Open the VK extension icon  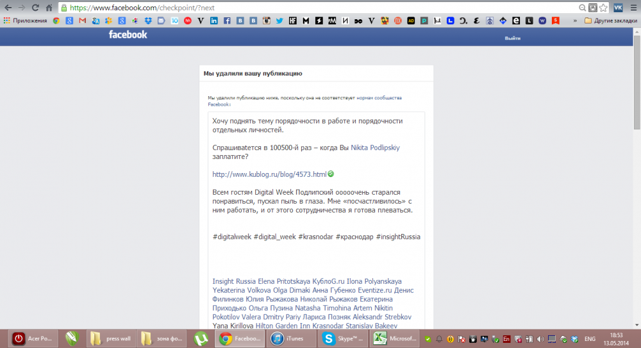pyautogui.click(x=618, y=8)
